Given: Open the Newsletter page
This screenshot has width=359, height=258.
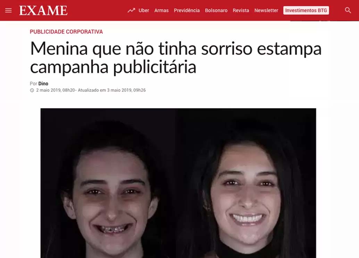Looking at the screenshot, I should (x=266, y=10).
